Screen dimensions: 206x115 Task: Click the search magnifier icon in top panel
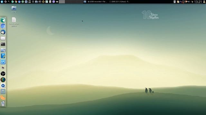coord(9,2)
